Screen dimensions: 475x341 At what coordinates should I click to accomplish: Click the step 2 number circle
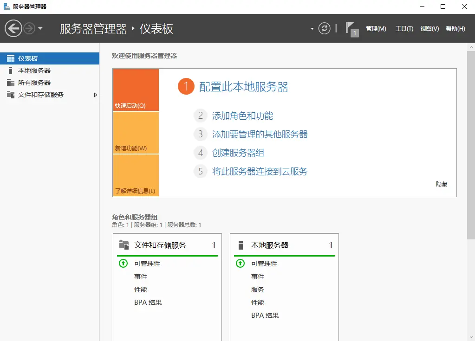point(200,116)
